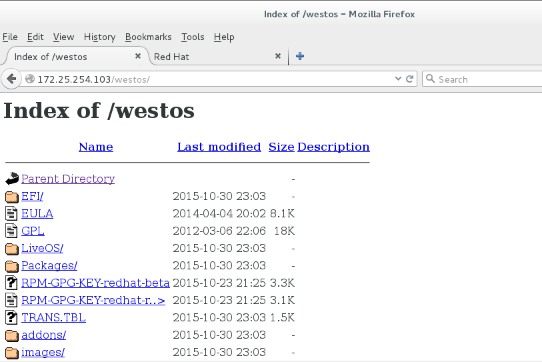Click the folder icon beside EFI/
This screenshot has height=362, width=542.
click(12, 197)
